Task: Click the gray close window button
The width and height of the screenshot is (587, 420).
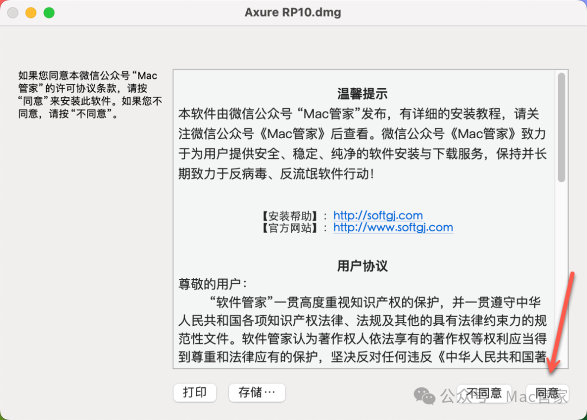Action: 13,13
